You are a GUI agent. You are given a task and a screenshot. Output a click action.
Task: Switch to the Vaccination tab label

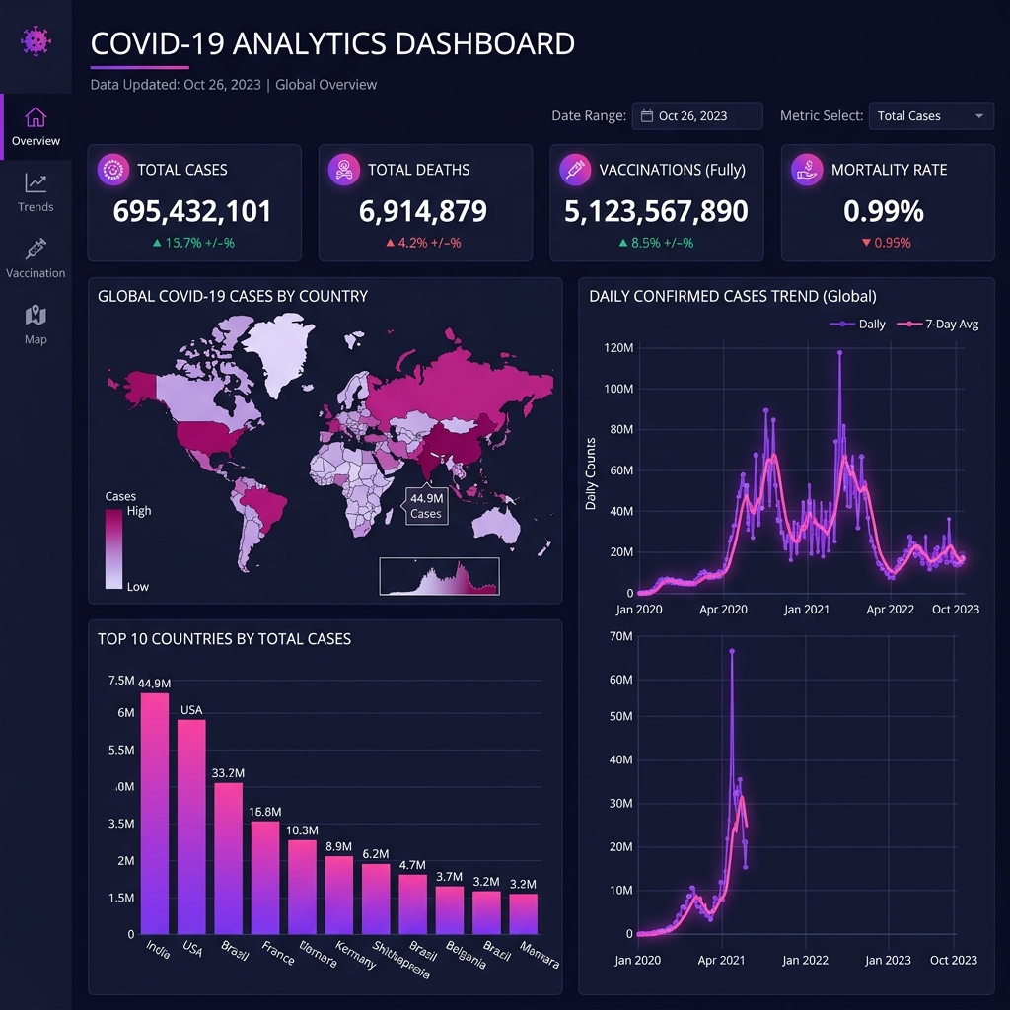pos(36,273)
